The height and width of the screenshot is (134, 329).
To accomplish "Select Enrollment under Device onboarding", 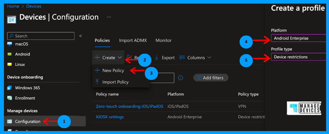I will (25, 98).
